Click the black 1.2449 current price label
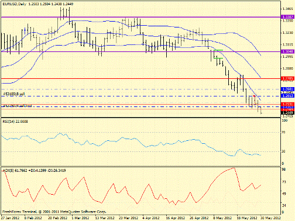The width and height of the screenshot is (295, 221). click(287, 113)
